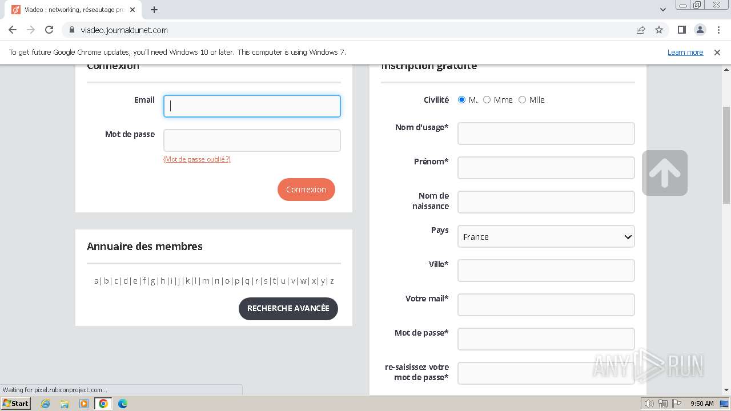Click the browser forward arrow
Viewport: 731px width, 411px height.
coord(31,30)
